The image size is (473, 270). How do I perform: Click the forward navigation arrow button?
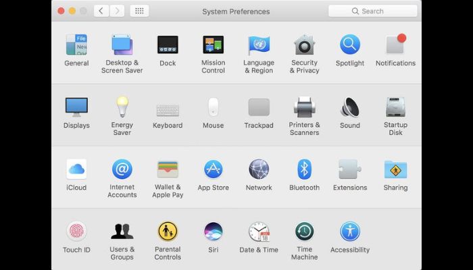117,11
